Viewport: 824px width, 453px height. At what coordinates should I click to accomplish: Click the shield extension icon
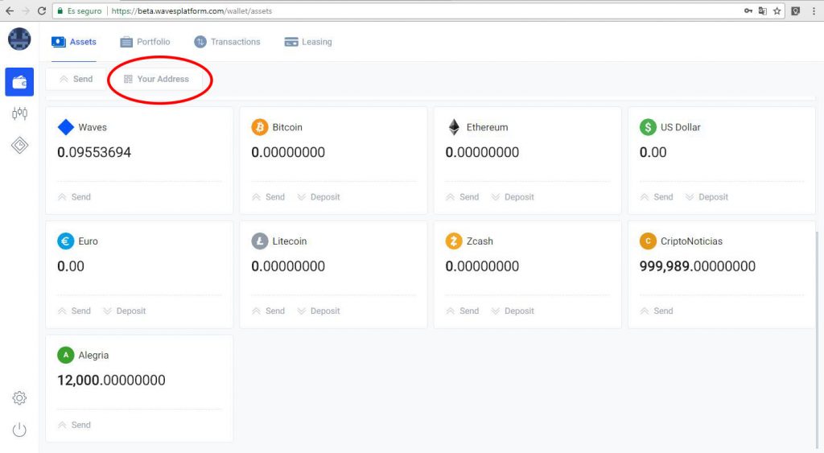(796, 10)
